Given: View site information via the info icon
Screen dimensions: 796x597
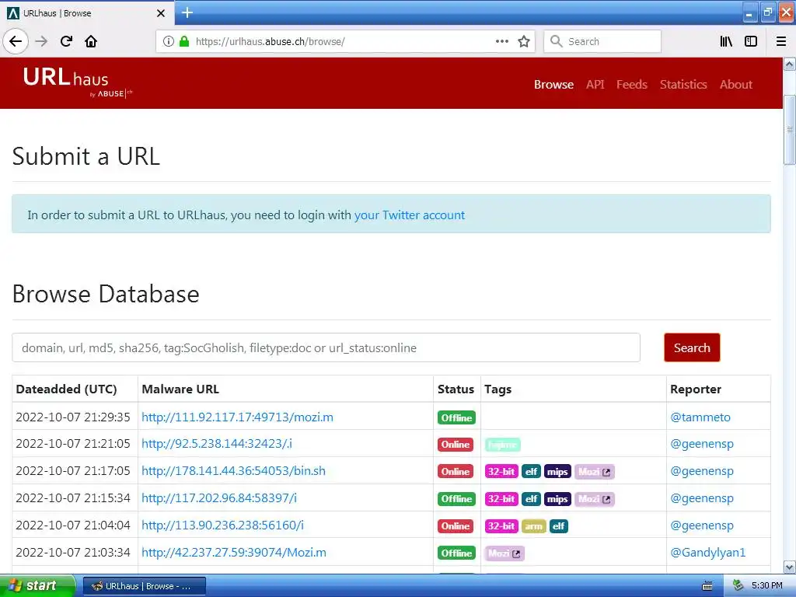Looking at the screenshot, I should point(169,41).
